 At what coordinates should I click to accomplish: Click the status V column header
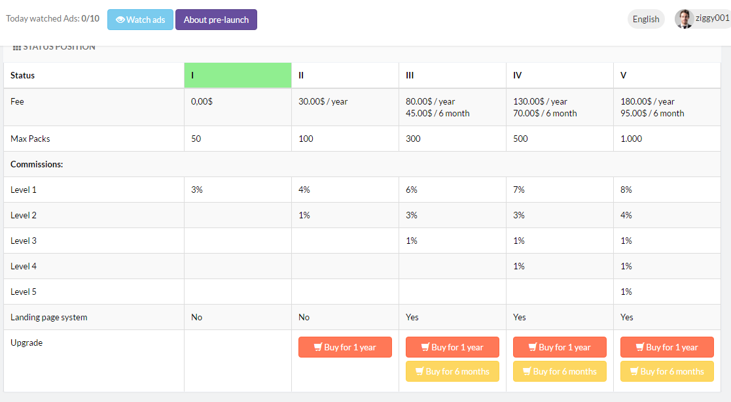624,75
